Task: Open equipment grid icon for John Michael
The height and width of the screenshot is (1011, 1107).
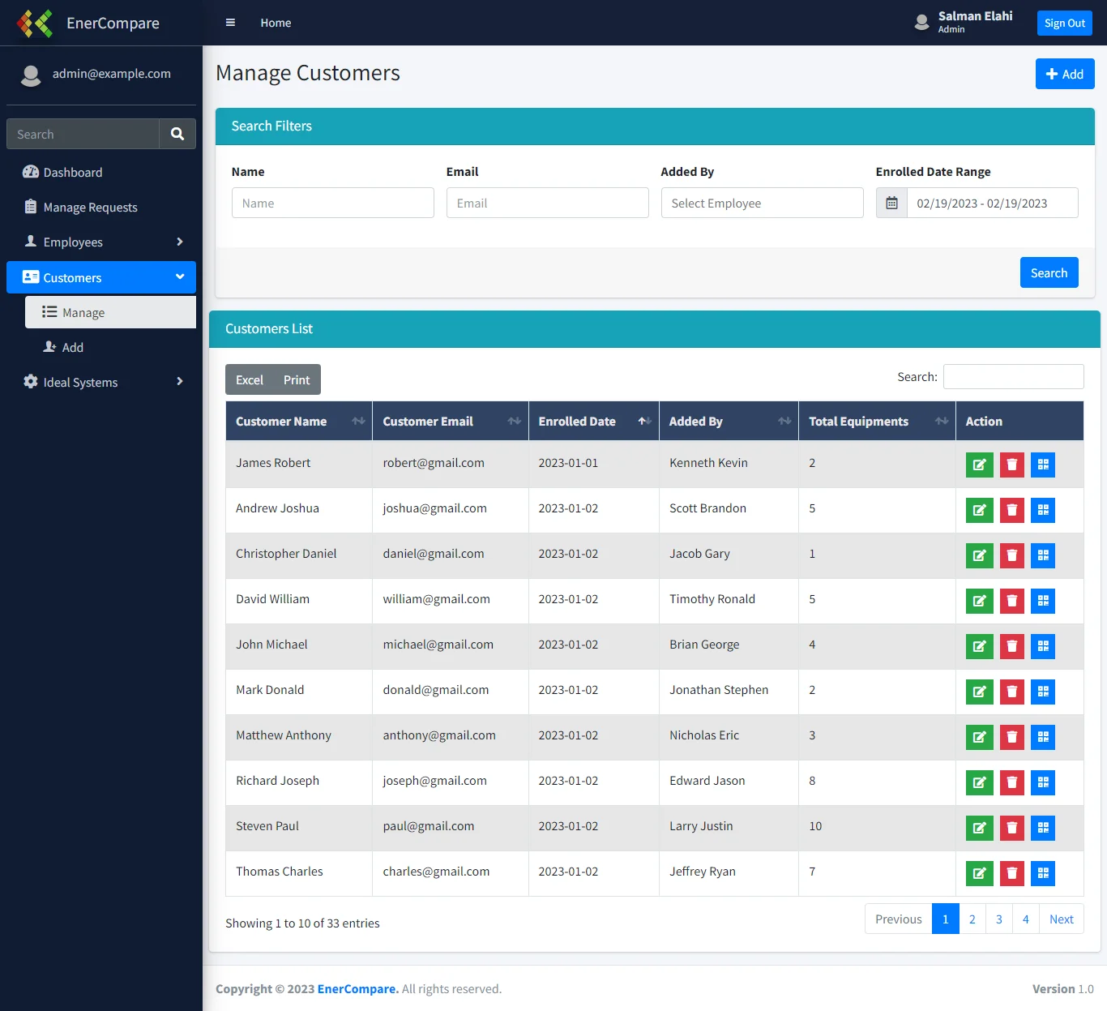Action: pos(1043,646)
